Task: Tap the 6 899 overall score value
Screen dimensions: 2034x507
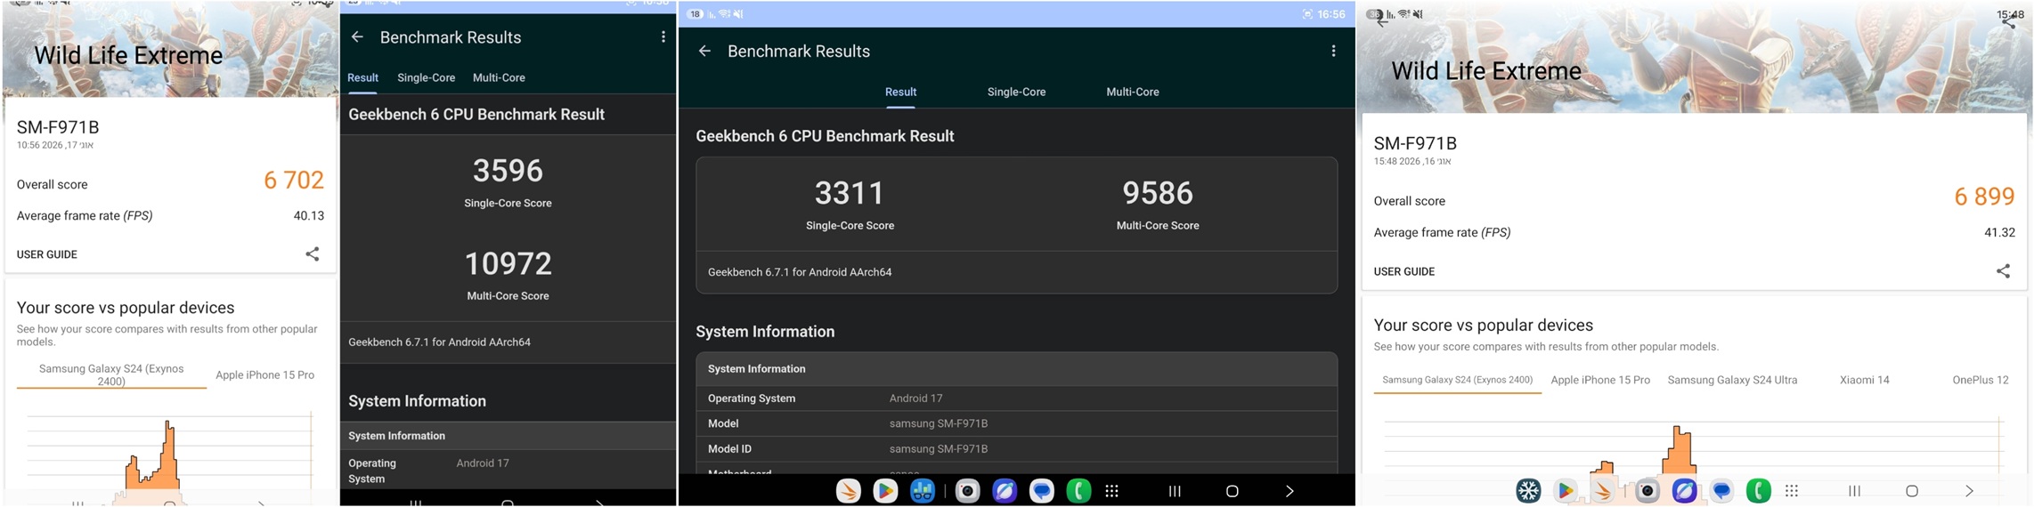Action: 1984,197
